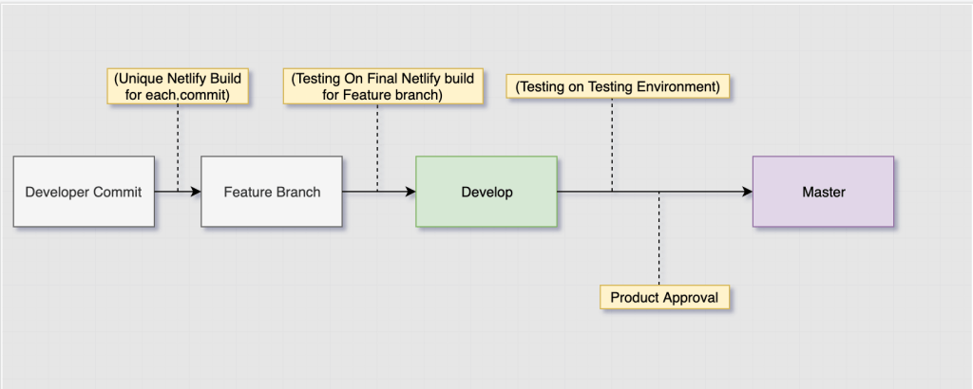Click the purple Master box

point(823,192)
